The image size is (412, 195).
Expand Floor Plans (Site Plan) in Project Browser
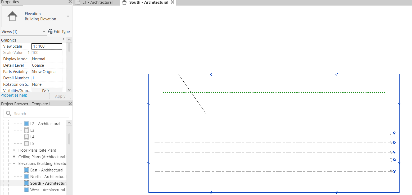[14, 150]
